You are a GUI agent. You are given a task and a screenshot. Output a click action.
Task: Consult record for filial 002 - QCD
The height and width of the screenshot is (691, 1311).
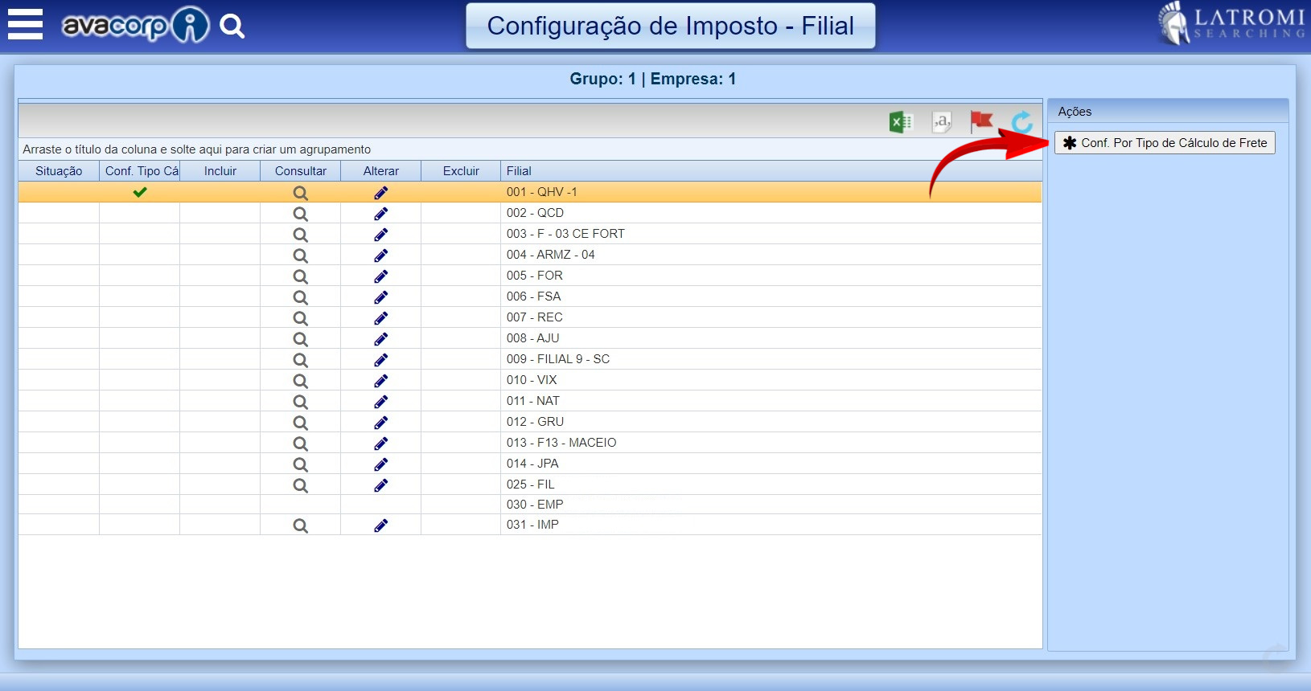(x=300, y=214)
